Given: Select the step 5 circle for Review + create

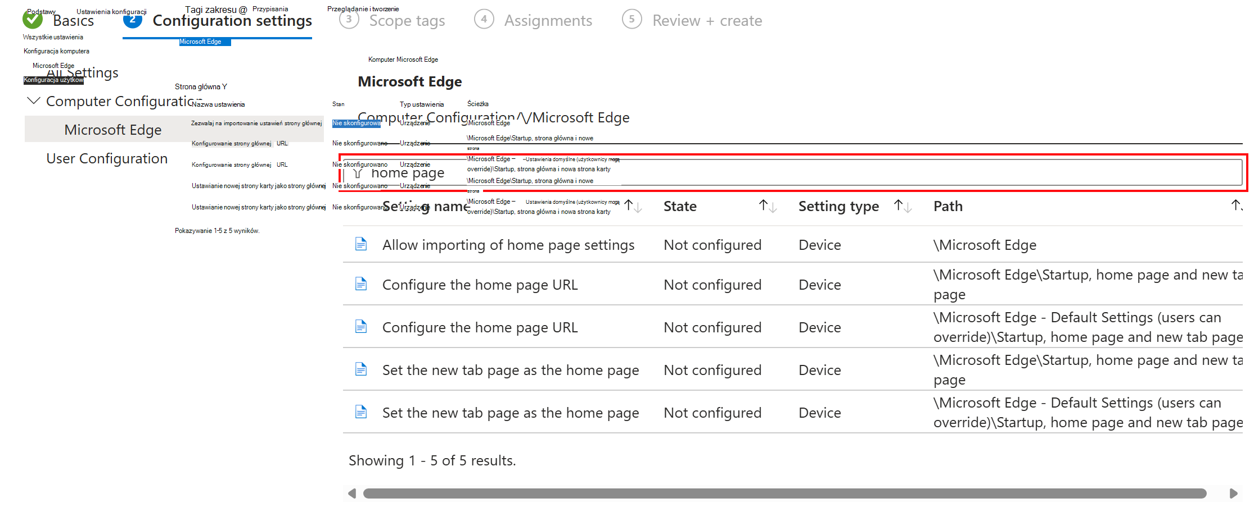Looking at the screenshot, I should pos(632,20).
